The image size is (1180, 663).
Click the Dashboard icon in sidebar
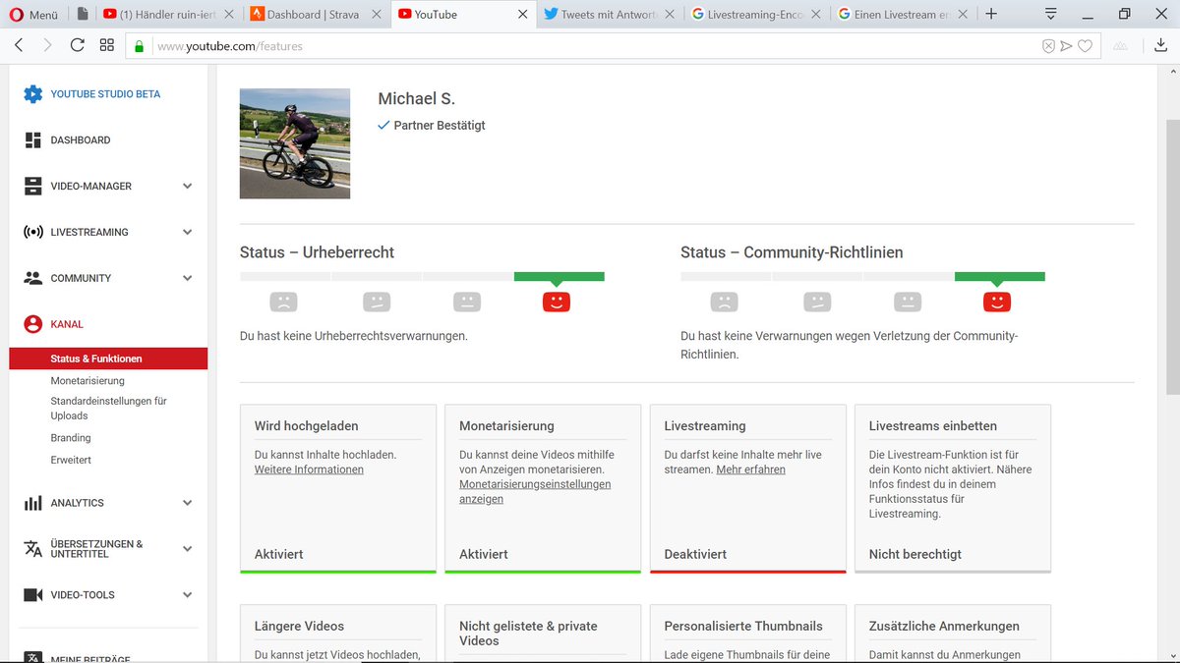pyautogui.click(x=32, y=140)
